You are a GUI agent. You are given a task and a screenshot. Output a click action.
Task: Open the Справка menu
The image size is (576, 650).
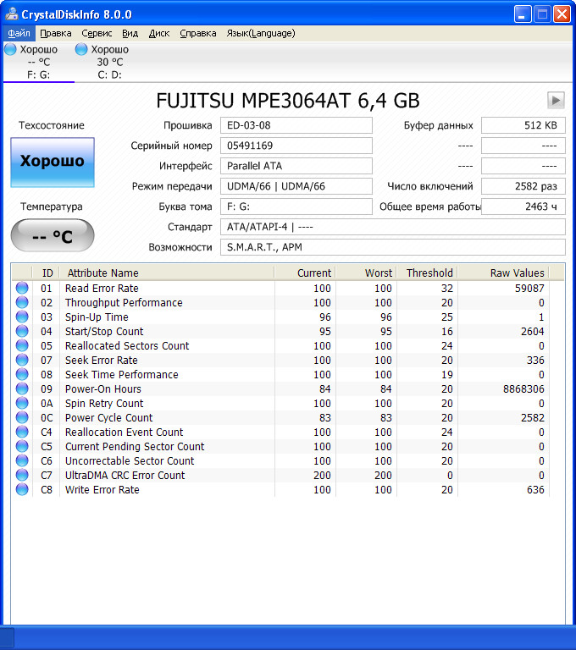pos(198,33)
